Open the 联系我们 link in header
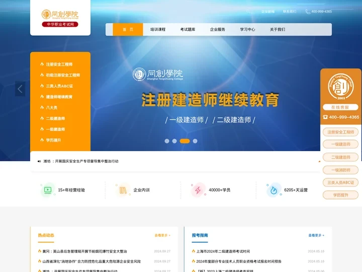 pyautogui.click(x=290, y=12)
